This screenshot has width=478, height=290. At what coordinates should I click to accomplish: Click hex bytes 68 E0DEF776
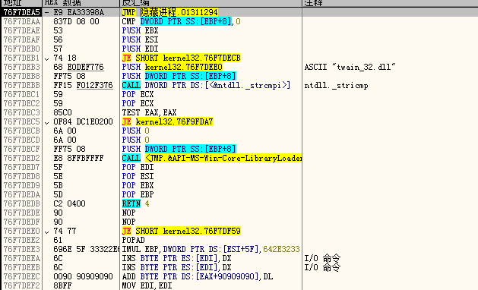coord(78,67)
